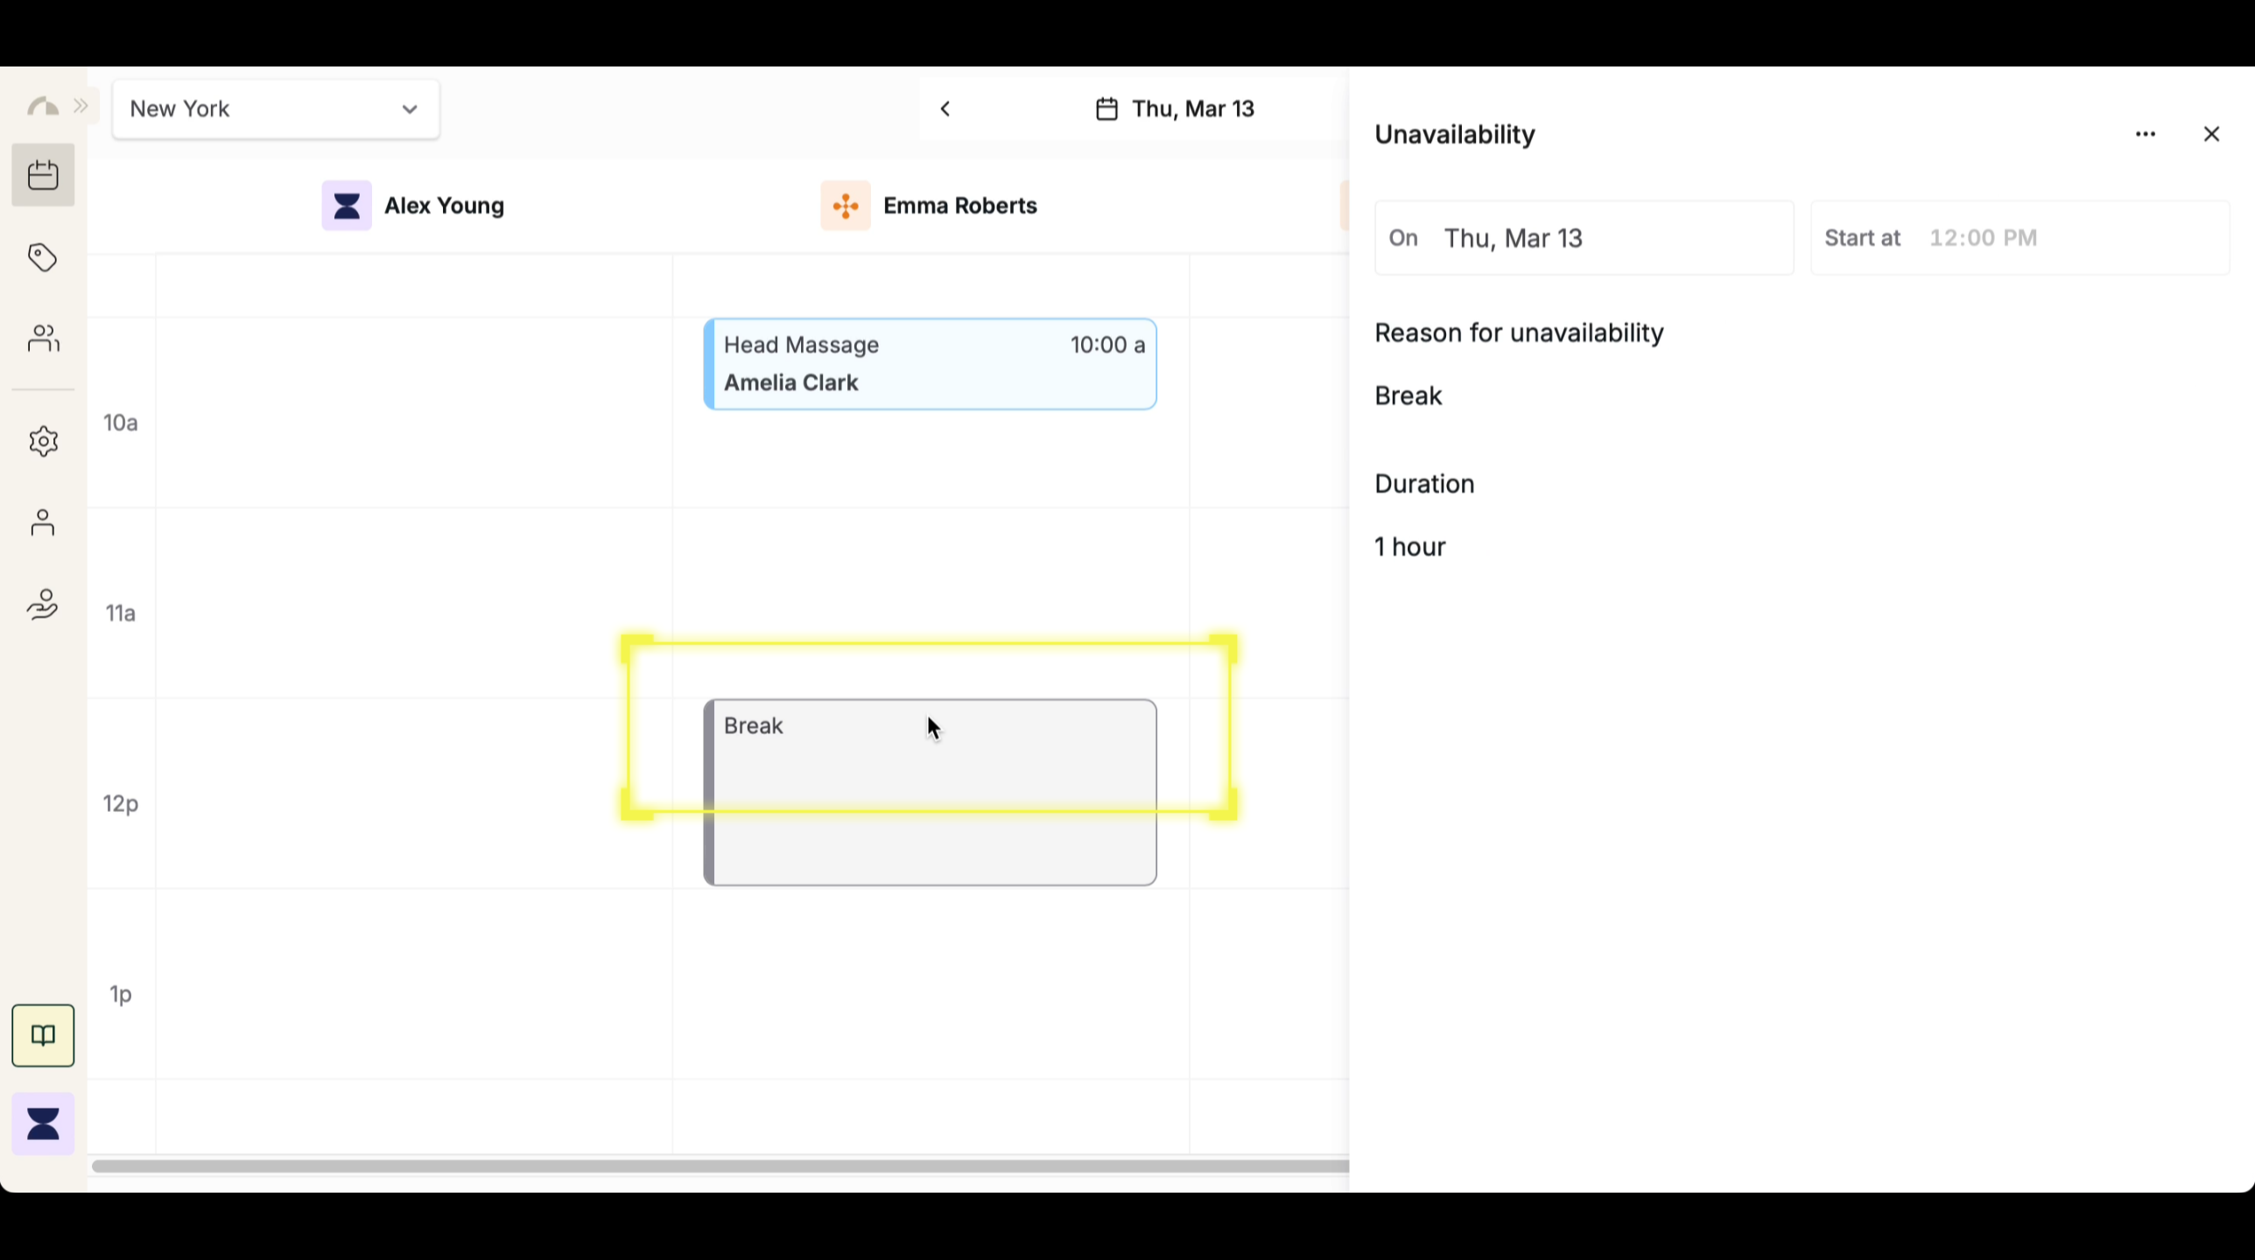The width and height of the screenshot is (2255, 1260).
Task: Open the New York location dropdown
Action: point(276,109)
